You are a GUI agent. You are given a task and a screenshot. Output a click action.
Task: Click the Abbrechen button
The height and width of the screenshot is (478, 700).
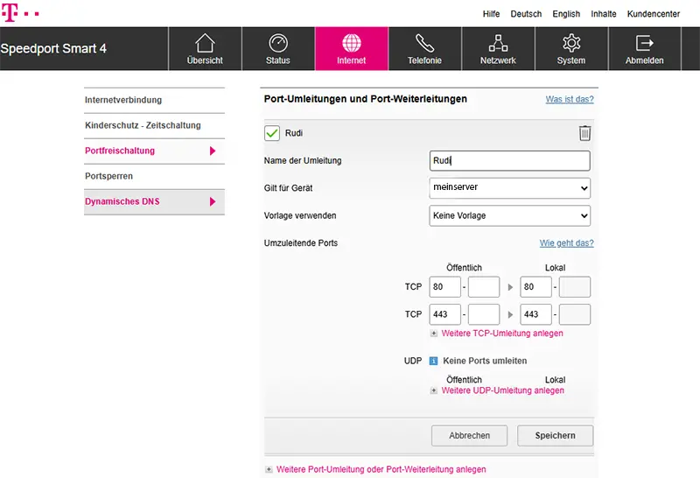470,435
